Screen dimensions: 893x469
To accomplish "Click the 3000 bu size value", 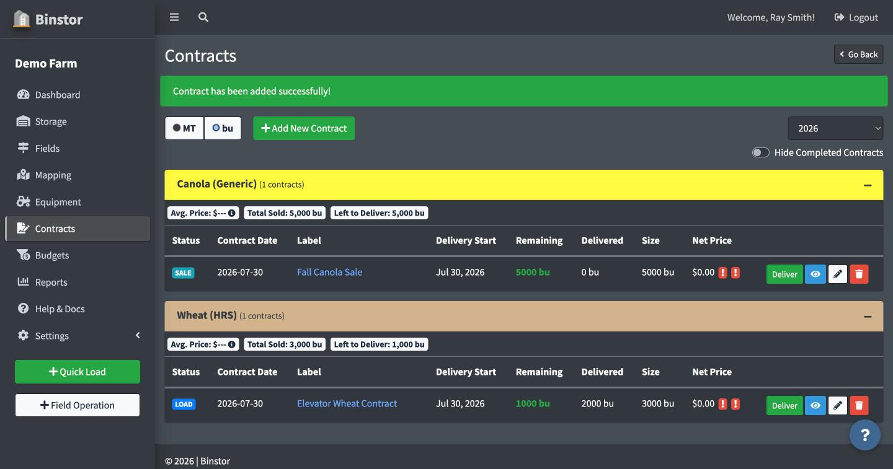I will [x=658, y=403].
